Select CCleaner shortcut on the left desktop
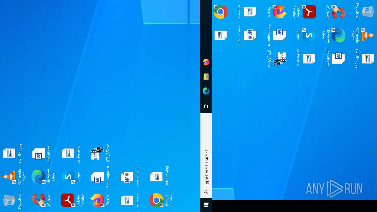 (x=41, y=200)
